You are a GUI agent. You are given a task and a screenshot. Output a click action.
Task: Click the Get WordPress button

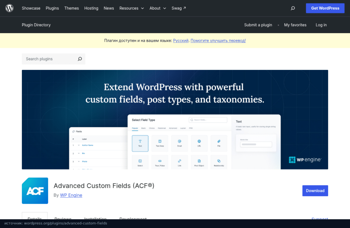(x=325, y=8)
